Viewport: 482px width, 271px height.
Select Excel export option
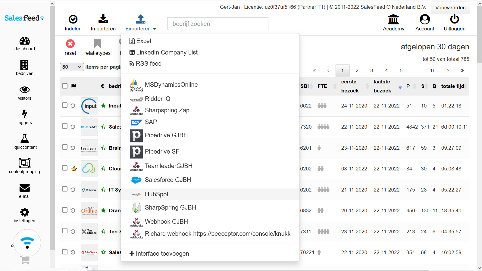pos(143,41)
